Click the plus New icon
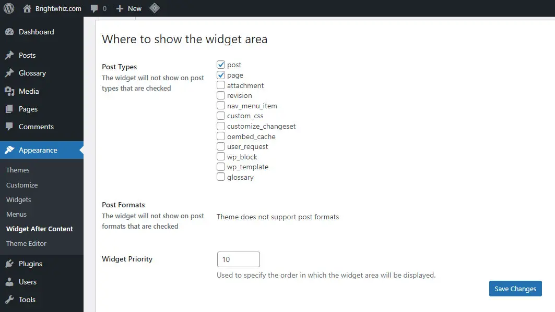The width and height of the screenshot is (555, 312). click(x=120, y=8)
